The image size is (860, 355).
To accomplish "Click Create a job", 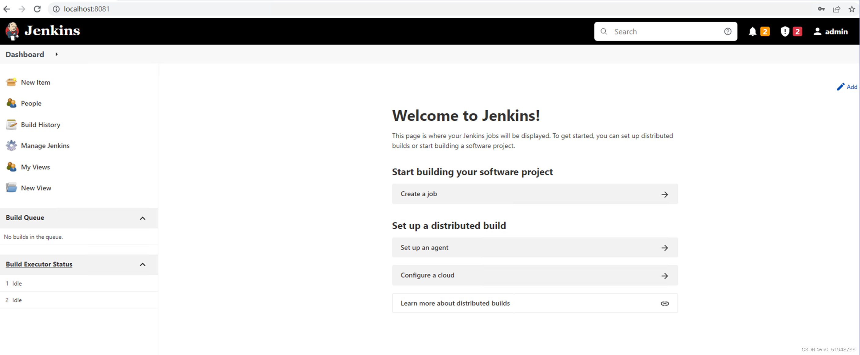I will click(535, 194).
